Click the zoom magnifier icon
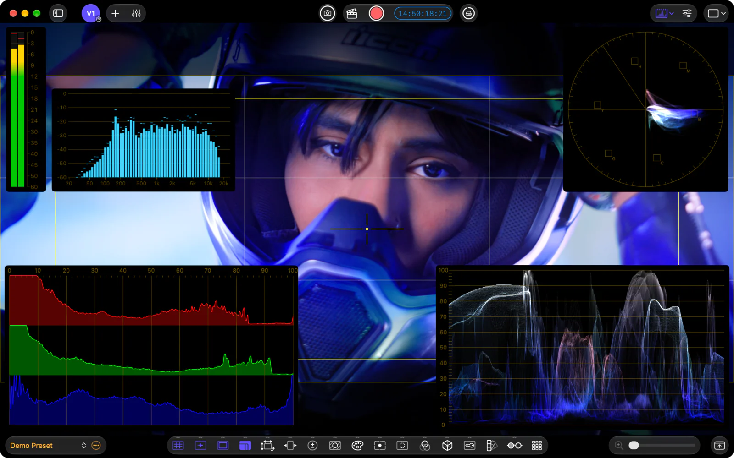734x458 pixels. pos(619,445)
